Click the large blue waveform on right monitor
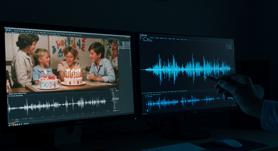 point(188,69)
